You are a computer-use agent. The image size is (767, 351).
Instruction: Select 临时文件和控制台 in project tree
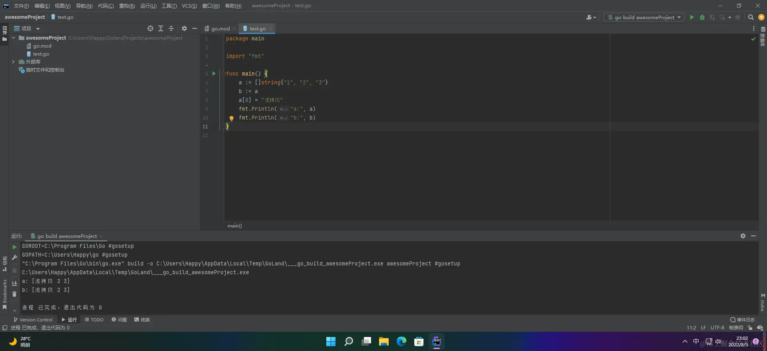click(45, 70)
